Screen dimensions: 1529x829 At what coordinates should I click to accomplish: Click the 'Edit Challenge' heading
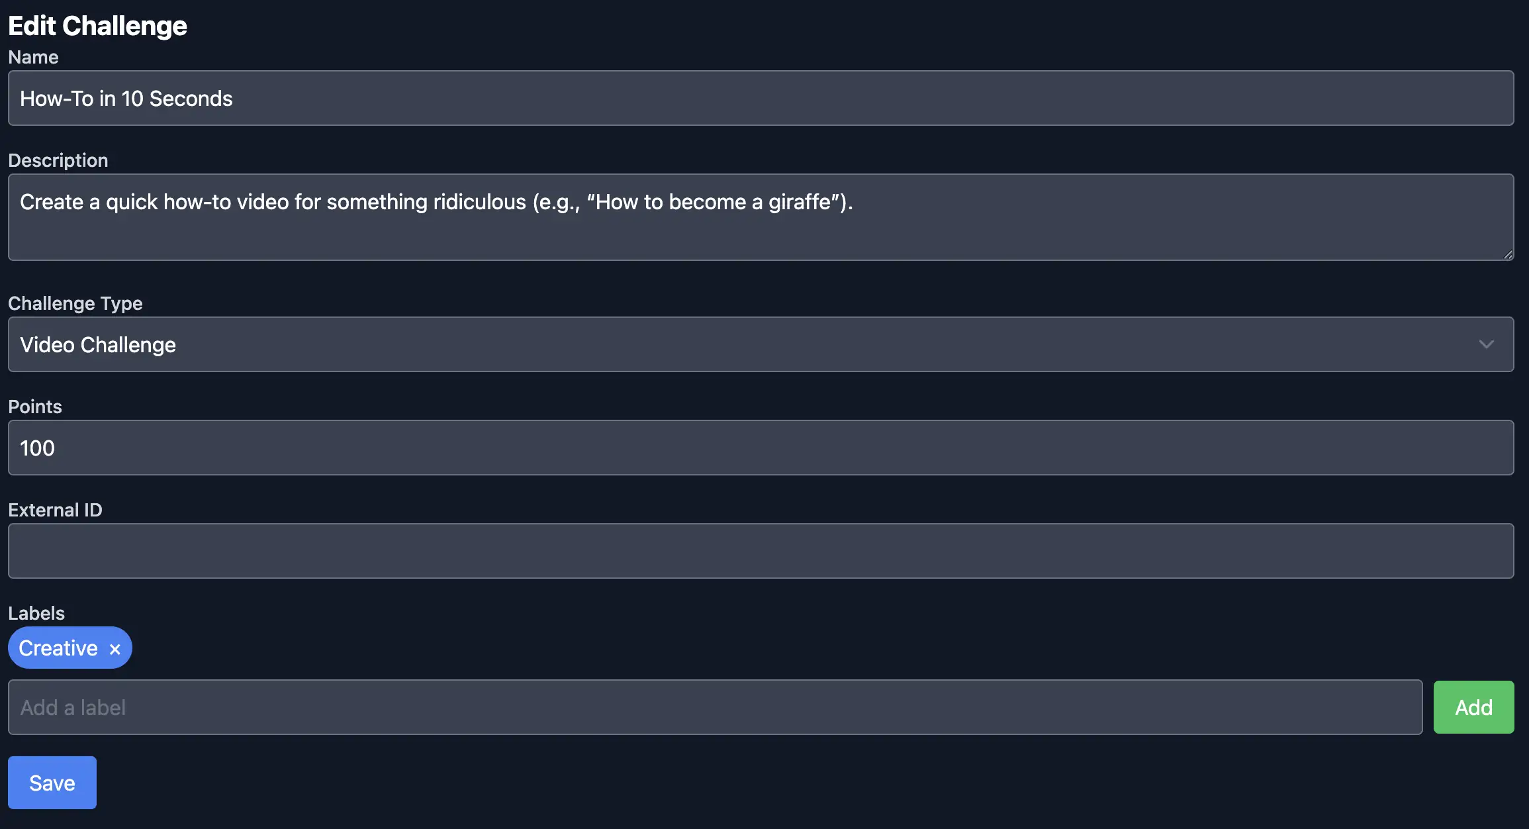click(x=97, y=26)
